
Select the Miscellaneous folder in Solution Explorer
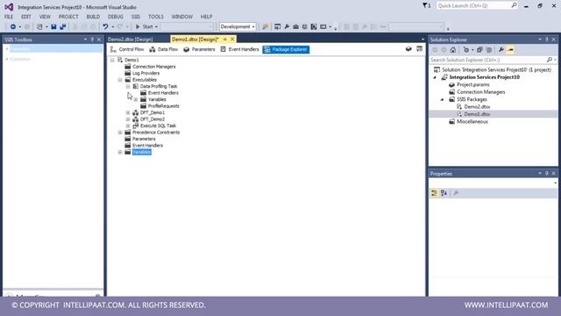pyautogui.click(x=472, y=121)
